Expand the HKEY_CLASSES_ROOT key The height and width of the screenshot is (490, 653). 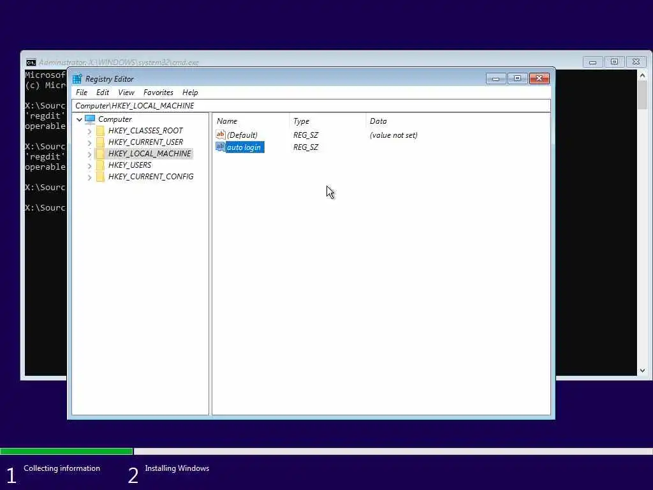[89, 131]
